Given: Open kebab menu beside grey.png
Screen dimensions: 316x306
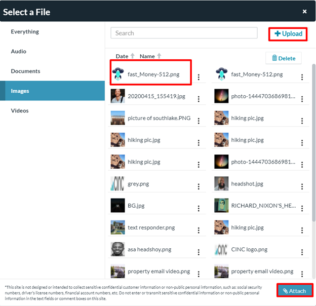Looking at the screenshot, I should tap(199, 186).
